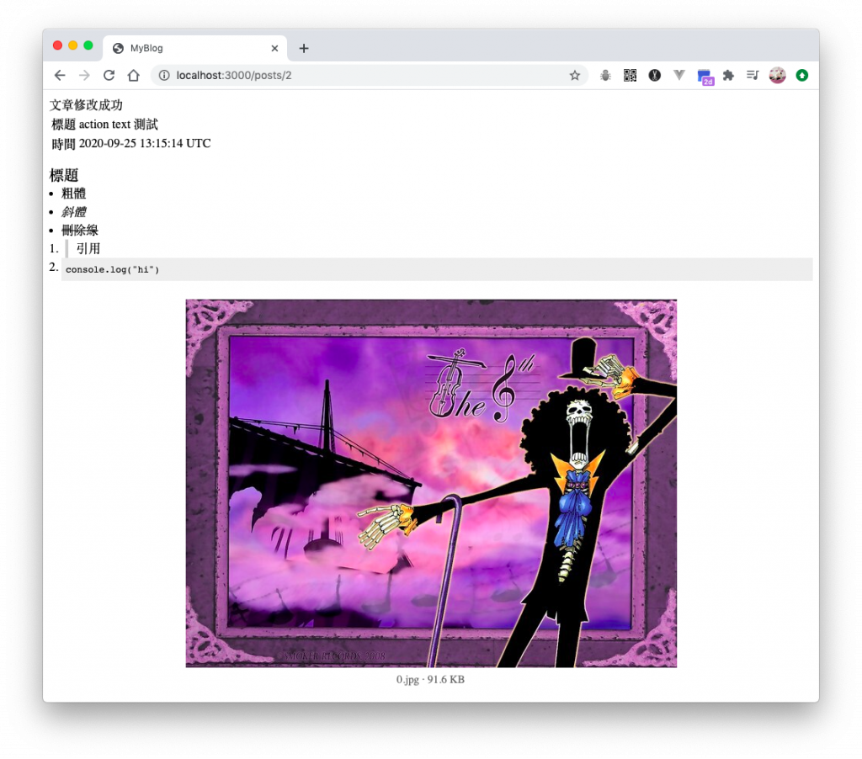862x759 pixels.
Task: Open the media control playlist icon
Action: pyautogui.click(x=753, y=75)
